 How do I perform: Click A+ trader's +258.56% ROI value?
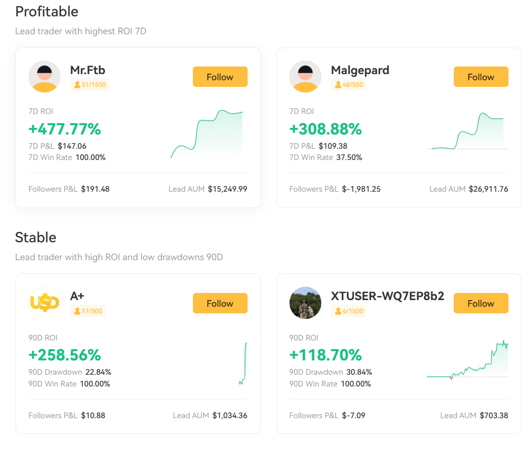(65, 355)
